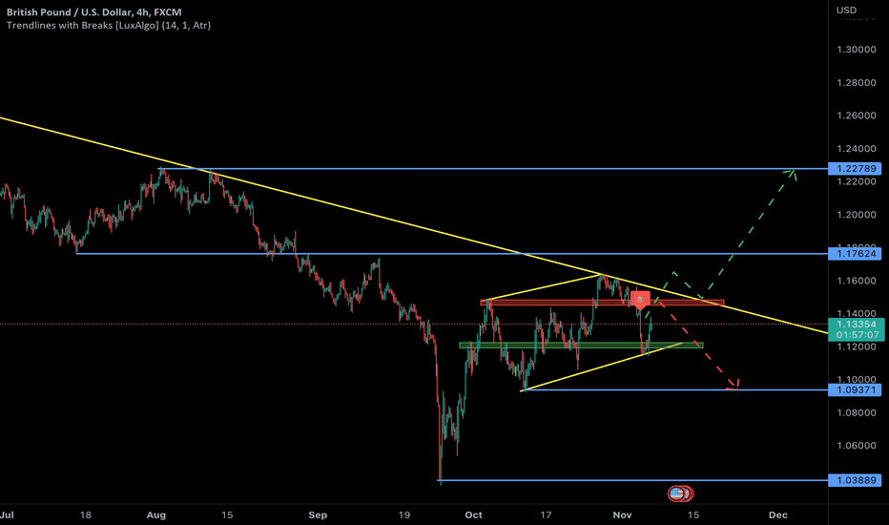
Task: Select the 1.22789 blue price label
Action: click(856, 169)
